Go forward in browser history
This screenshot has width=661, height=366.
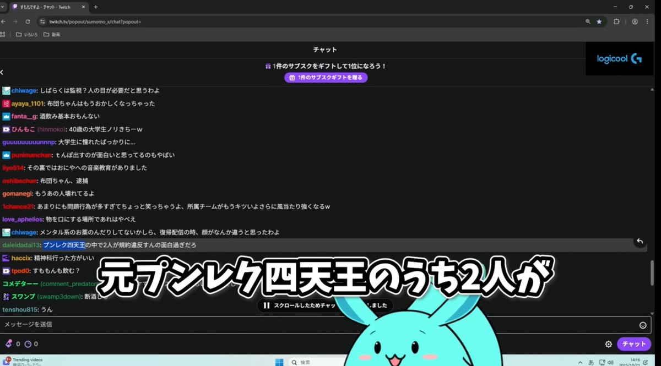(15, 21)
